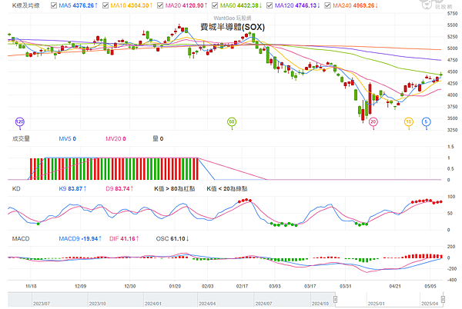Click the MV20 0 volume label
The image size is (462, 309).
point(115,138)
